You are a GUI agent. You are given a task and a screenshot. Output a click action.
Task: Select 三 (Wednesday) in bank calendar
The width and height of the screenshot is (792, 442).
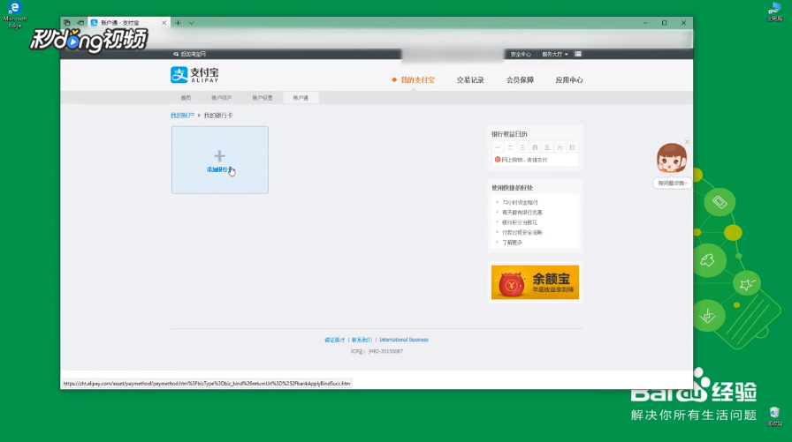[522, 147]
